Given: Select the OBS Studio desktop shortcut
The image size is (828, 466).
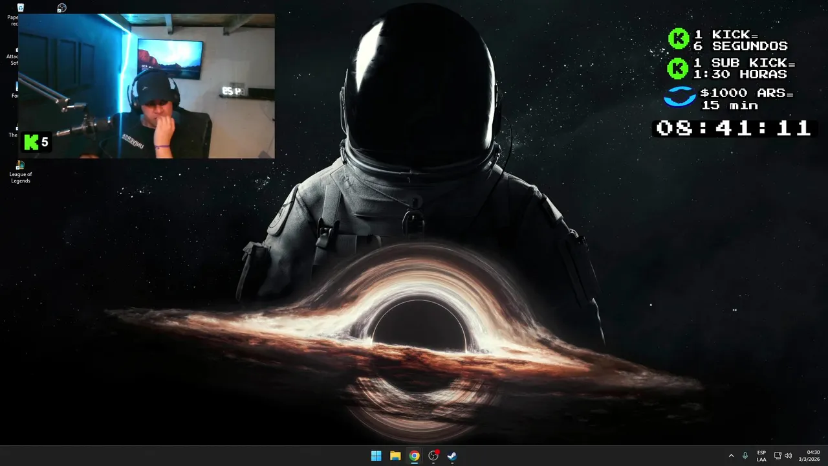Looking at the screenshot, I should coord(61,8).
